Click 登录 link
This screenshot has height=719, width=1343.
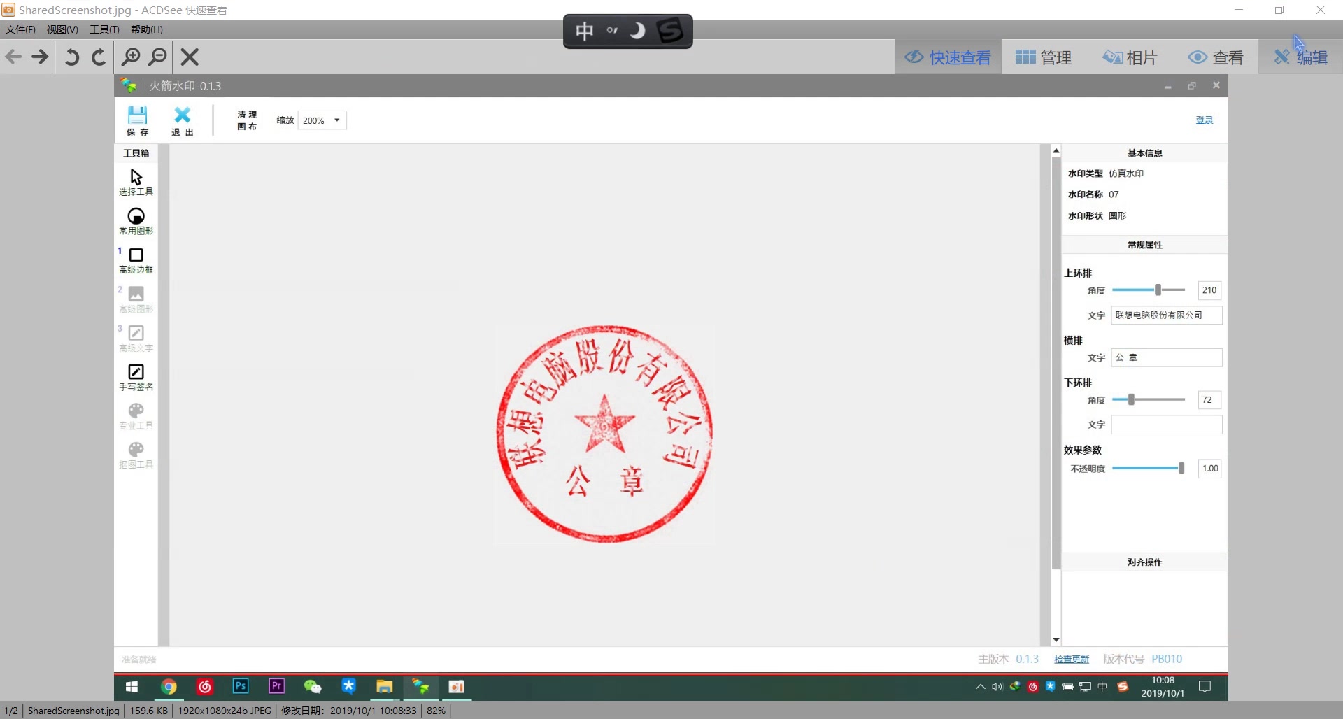coord(1205,120)
